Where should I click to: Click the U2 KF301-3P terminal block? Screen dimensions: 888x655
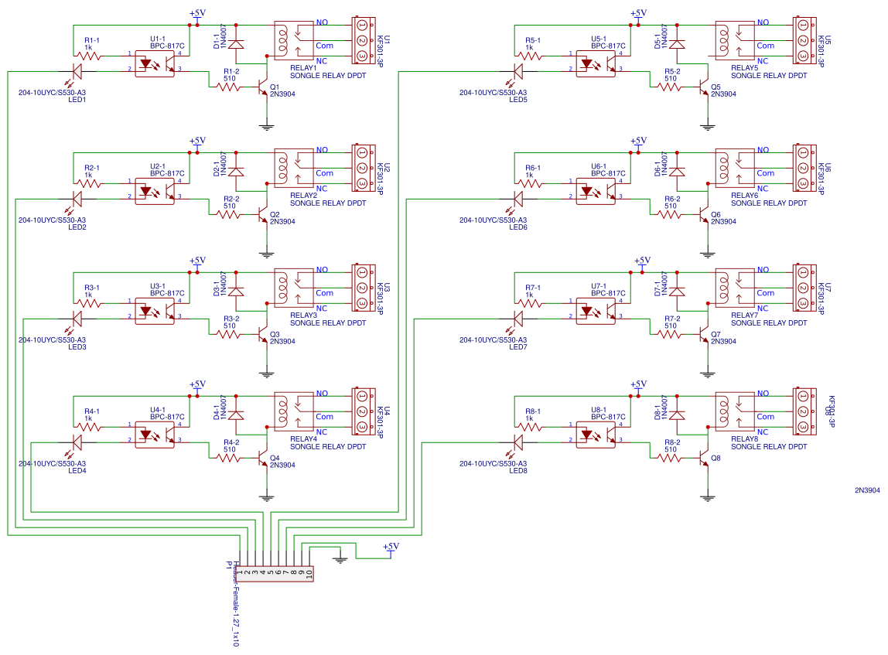click(361, 166)
